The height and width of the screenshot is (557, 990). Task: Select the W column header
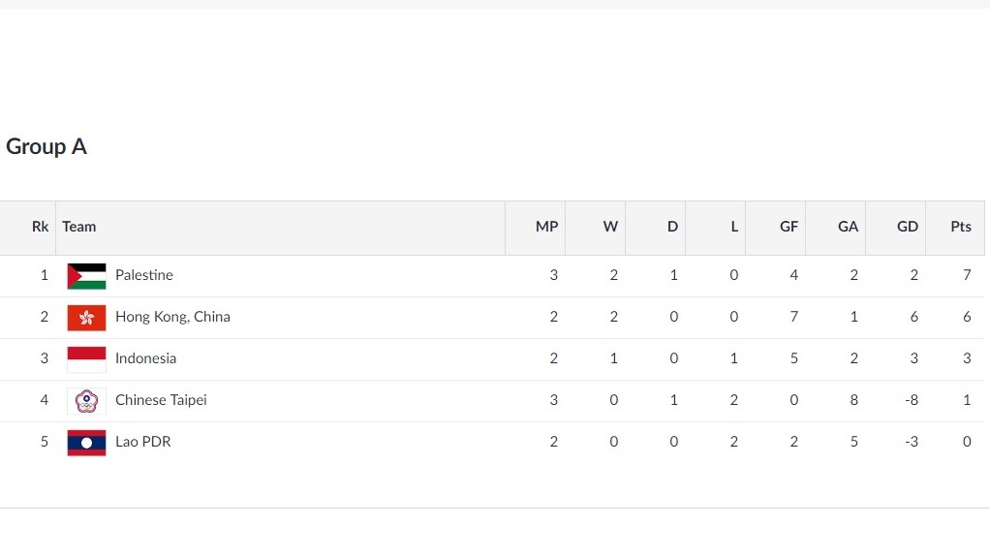tap(610, 227)
